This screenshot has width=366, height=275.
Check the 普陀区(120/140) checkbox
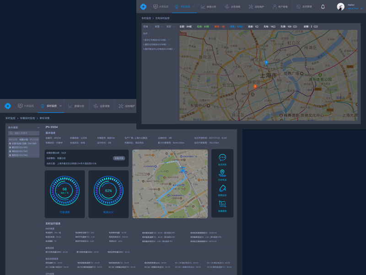[10, 155]
